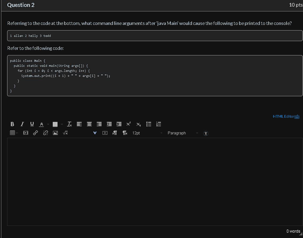Open the 12pt font size dropdown
Image resolution: width=303 pixels, height=238 pixels.
tap(147, 133)
